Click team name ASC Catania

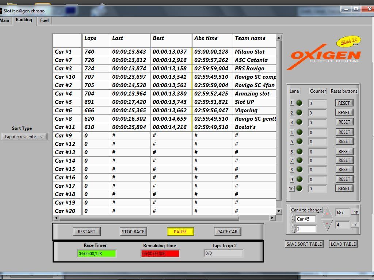point(251,60)
